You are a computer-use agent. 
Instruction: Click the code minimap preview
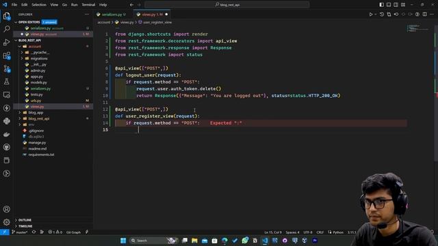click(417, 28)
